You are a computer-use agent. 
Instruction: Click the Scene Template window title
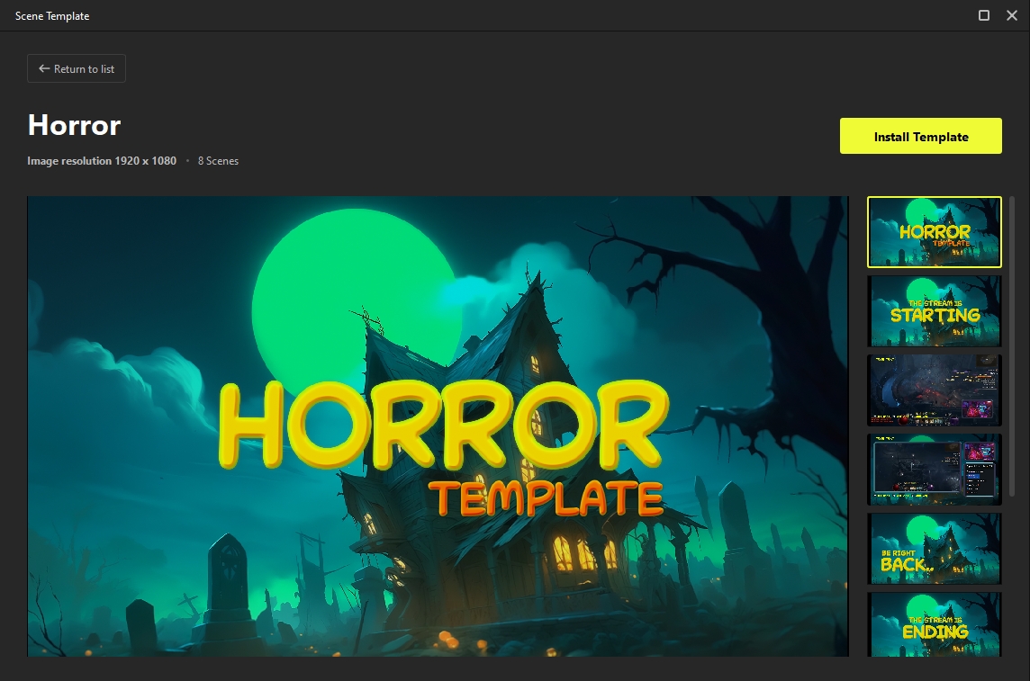[x=52, y=16]
